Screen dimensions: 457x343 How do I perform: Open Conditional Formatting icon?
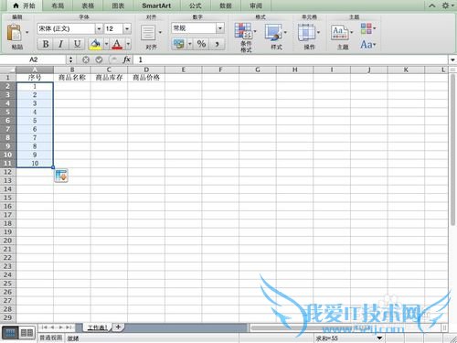click(x=243, y=31)
